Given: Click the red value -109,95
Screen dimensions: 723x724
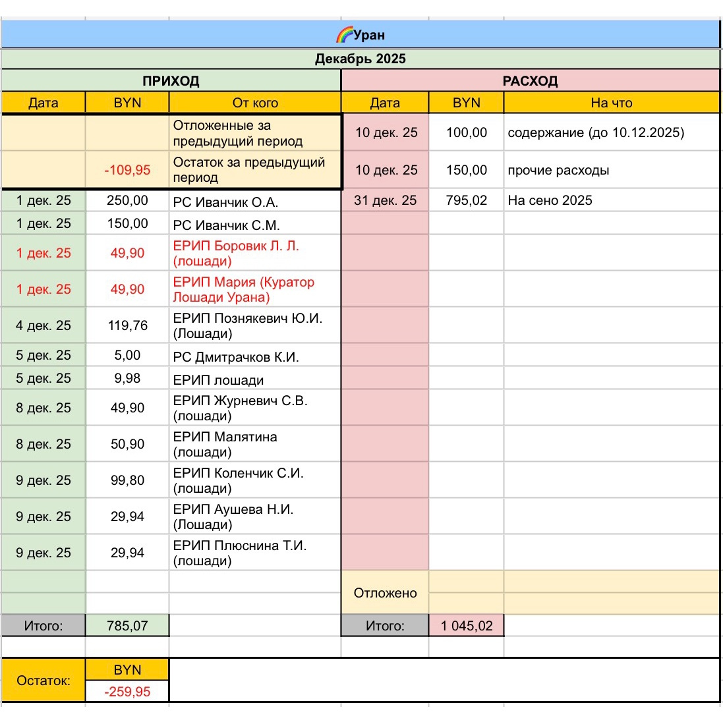Looking at the screenshot, I should 127,170.
